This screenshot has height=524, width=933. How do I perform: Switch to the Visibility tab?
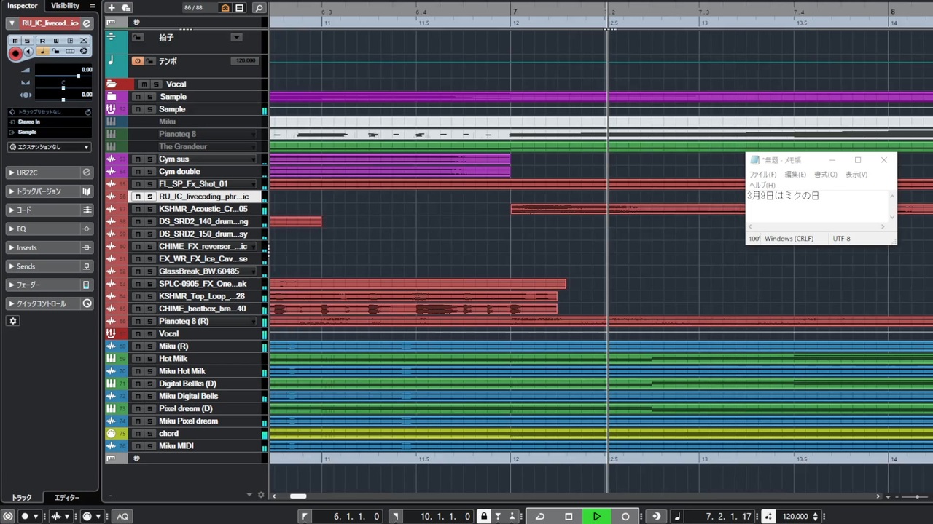(66, 6)
